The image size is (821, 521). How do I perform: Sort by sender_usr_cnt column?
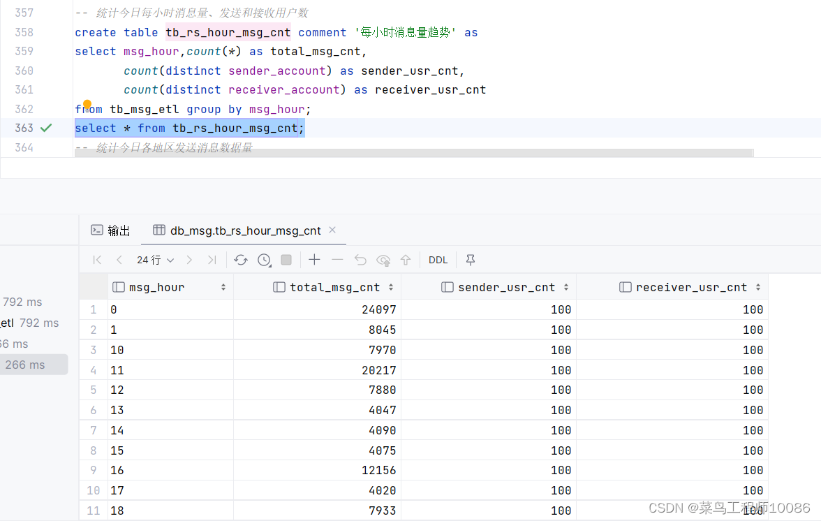566,287
